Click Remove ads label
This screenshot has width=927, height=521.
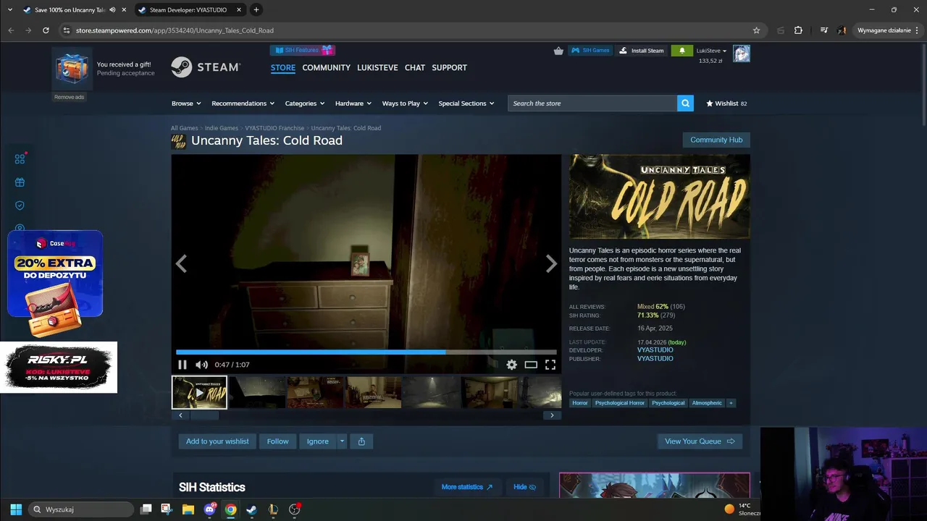[70, 97]
